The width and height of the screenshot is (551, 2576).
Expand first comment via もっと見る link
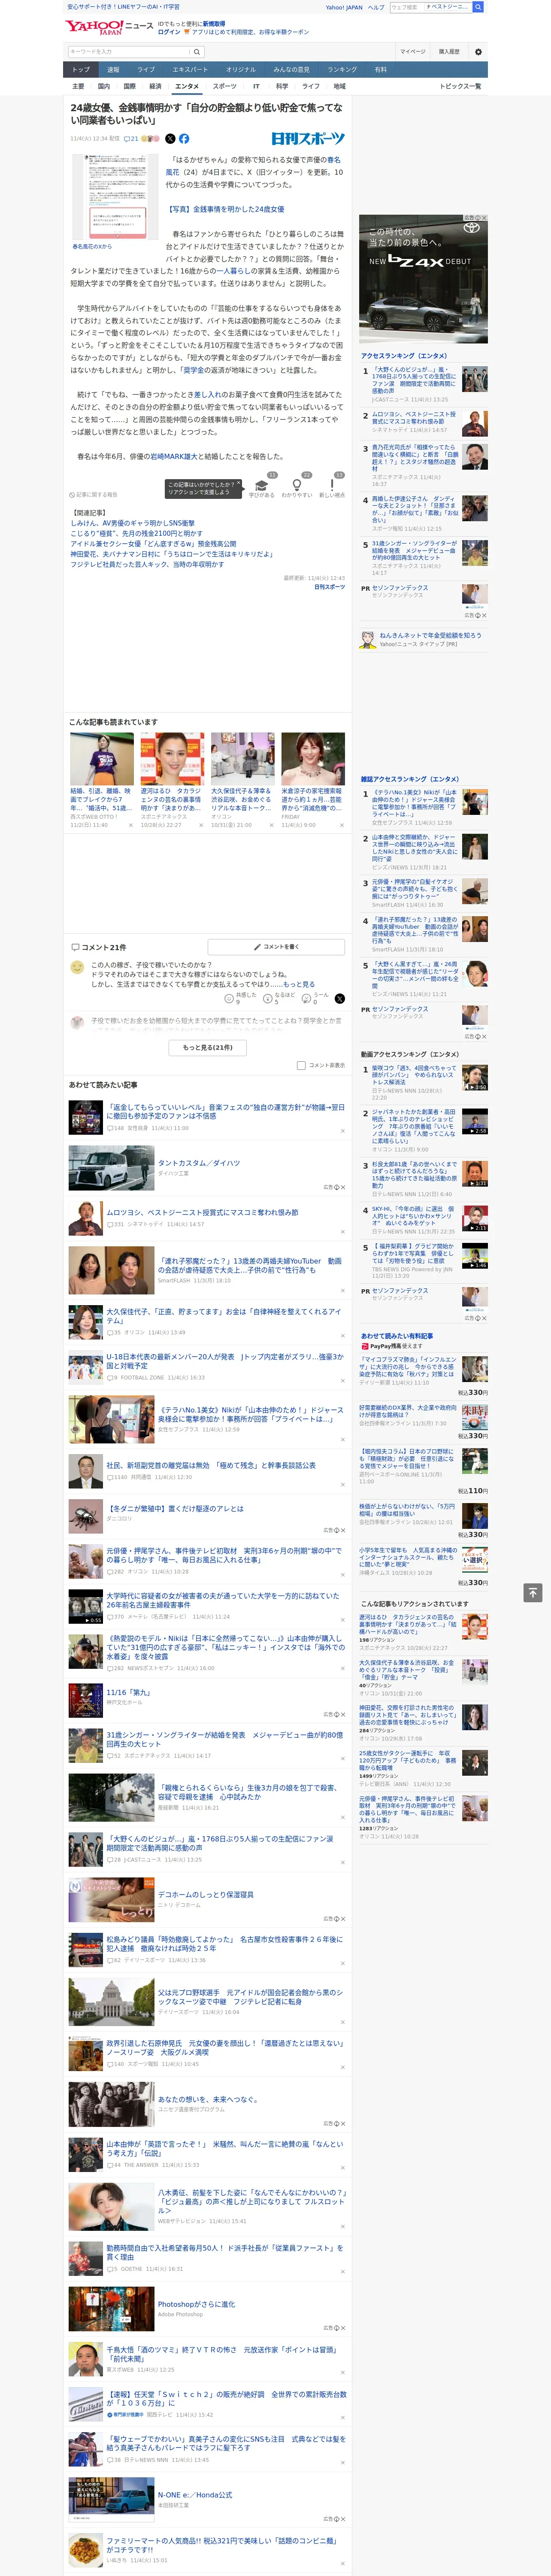[x=299, y=984]
